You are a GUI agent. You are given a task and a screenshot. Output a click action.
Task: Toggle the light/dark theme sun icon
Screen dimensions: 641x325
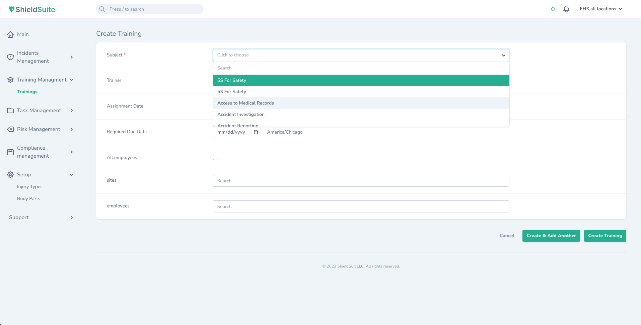tap(553, 9)
